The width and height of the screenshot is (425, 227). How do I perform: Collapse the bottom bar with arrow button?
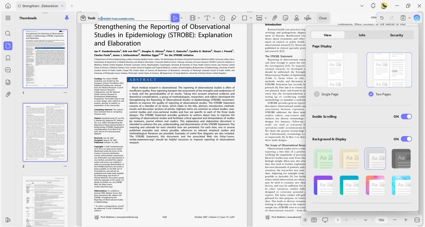click(x=305, y=220)
